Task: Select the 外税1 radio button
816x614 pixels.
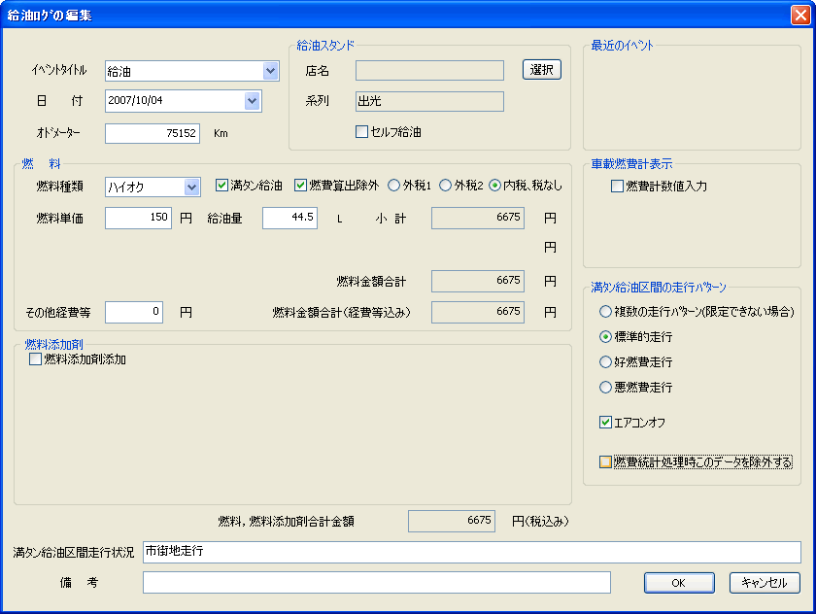Action: 394,186
